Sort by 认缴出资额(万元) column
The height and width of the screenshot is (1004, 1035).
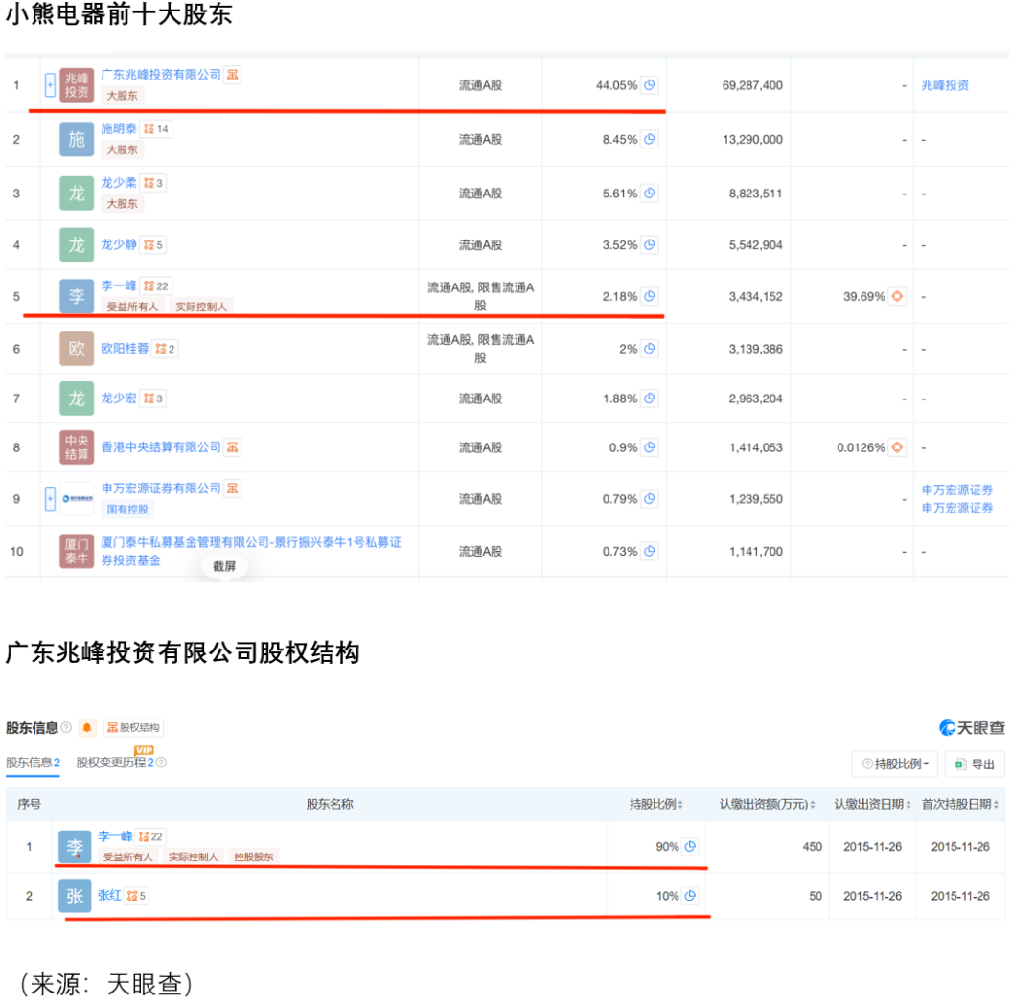coord(767,804)
